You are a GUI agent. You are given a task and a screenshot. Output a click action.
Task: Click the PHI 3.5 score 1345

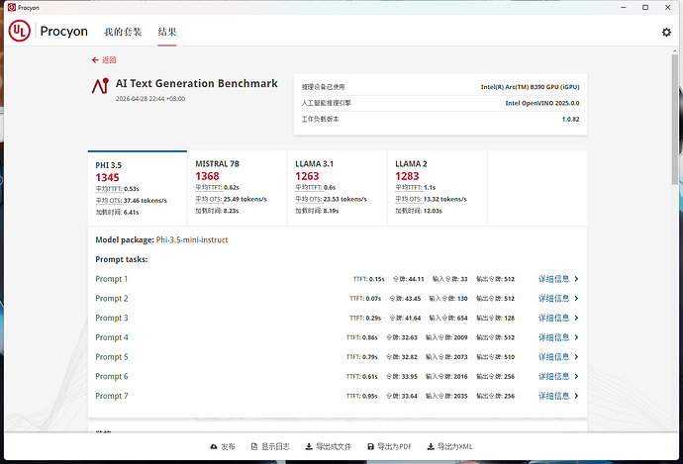[x=107, y=178]
